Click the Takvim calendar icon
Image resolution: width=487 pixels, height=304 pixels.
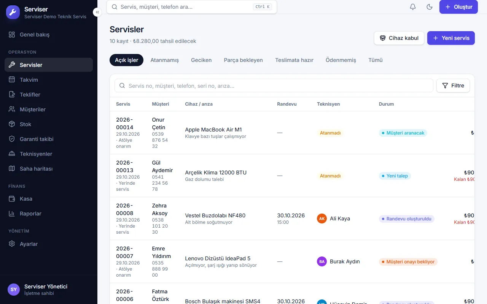pos(12,80)
